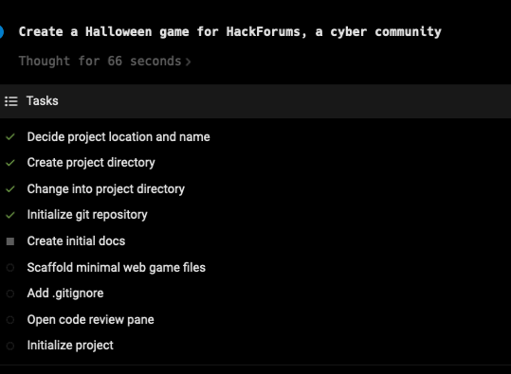Click the checkmark beside 'Initialize git repository'

(x=10, y=215)
